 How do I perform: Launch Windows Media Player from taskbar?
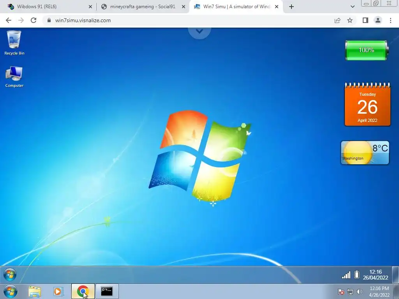pyautogui.click(x=58, y=291)
